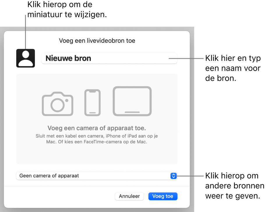Open the 'Geen camera of apparaat' dropdown

[97, 176]
